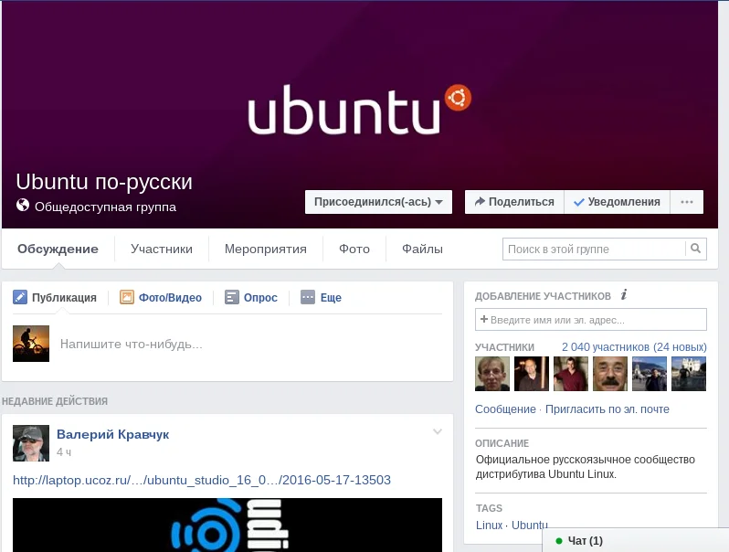The width and height of the screenshot is (729, 552).
Task: Click Пригласить по эл. почте link
Action: pos(607,409)
